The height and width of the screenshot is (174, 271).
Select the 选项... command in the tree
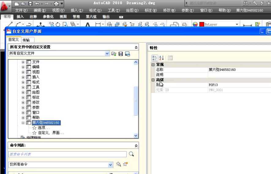[43, 128]
